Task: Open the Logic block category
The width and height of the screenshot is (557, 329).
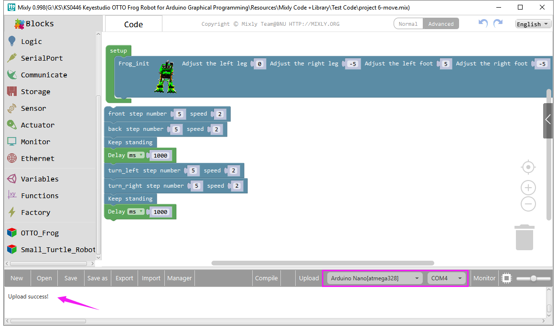Action: point(31,42)
